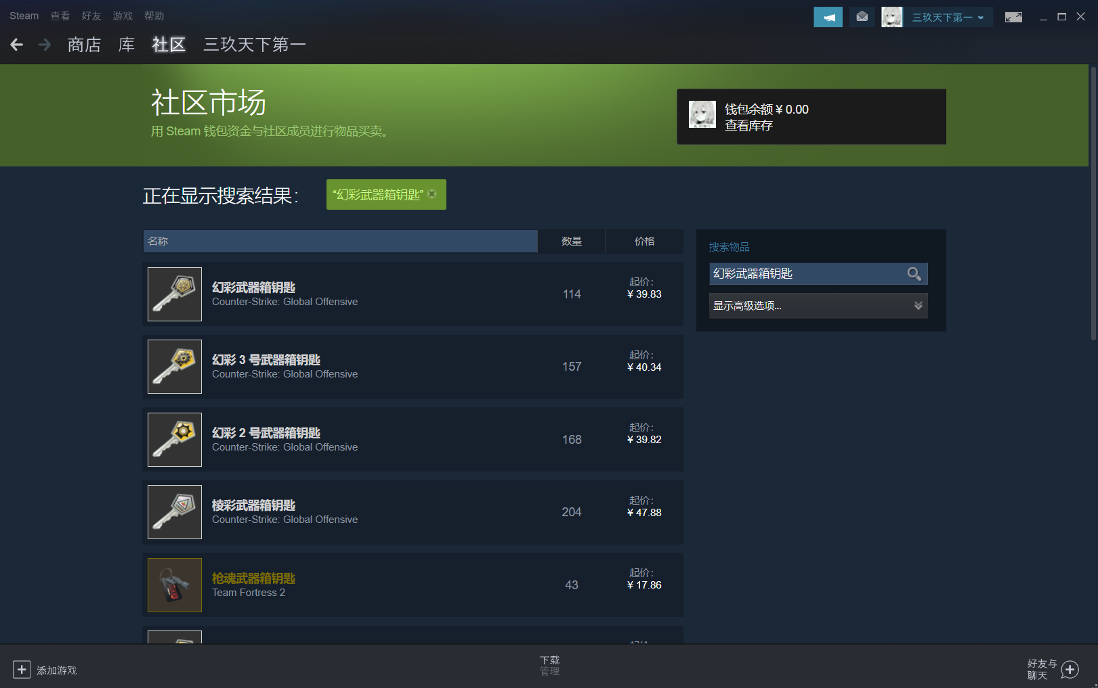
Task: Sort by 数量 column header
Action: coord(572,241)
